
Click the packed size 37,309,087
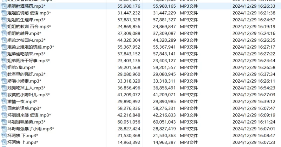click(164, 33)
